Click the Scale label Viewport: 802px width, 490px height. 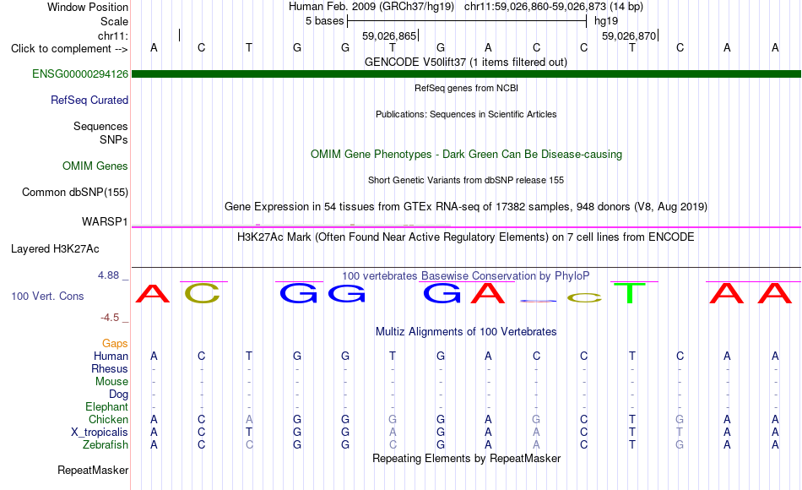pos(114,21)
